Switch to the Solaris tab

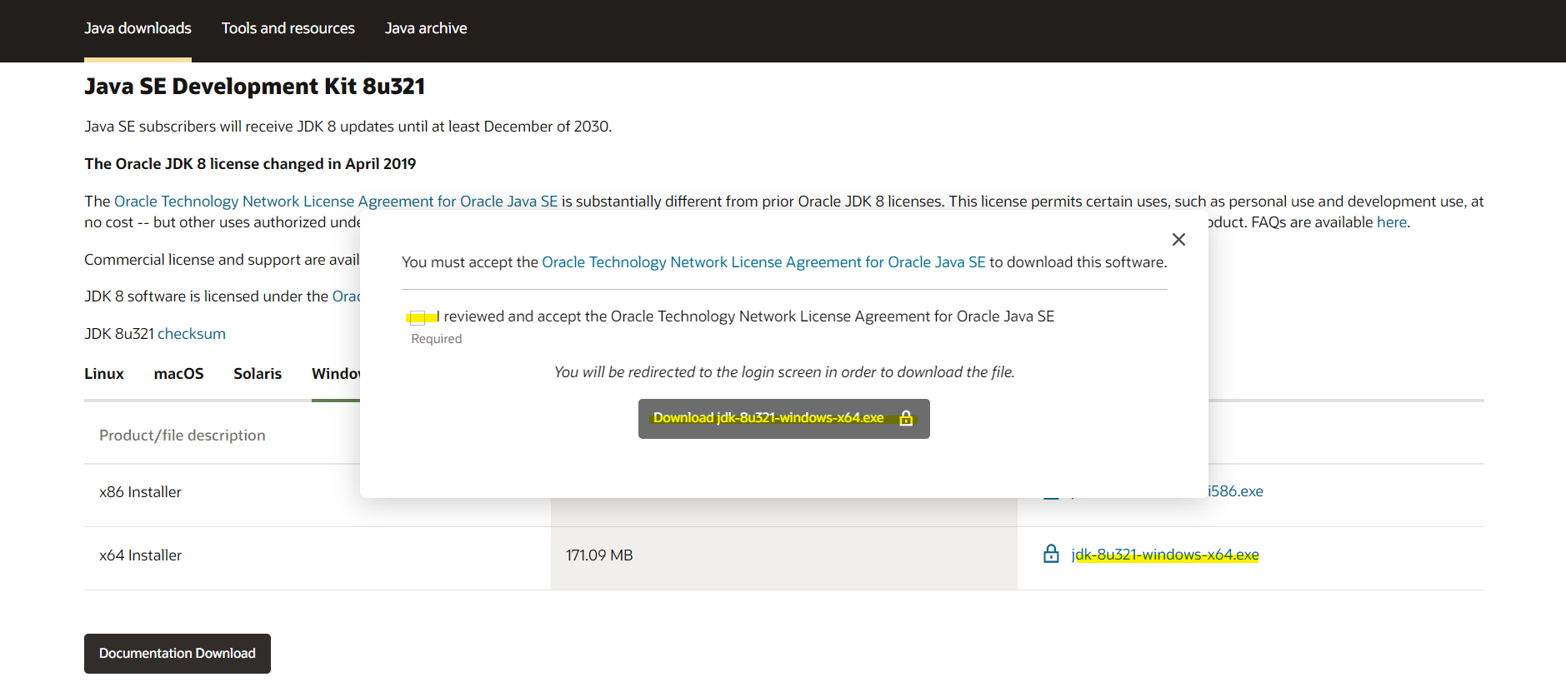point(258,374)
